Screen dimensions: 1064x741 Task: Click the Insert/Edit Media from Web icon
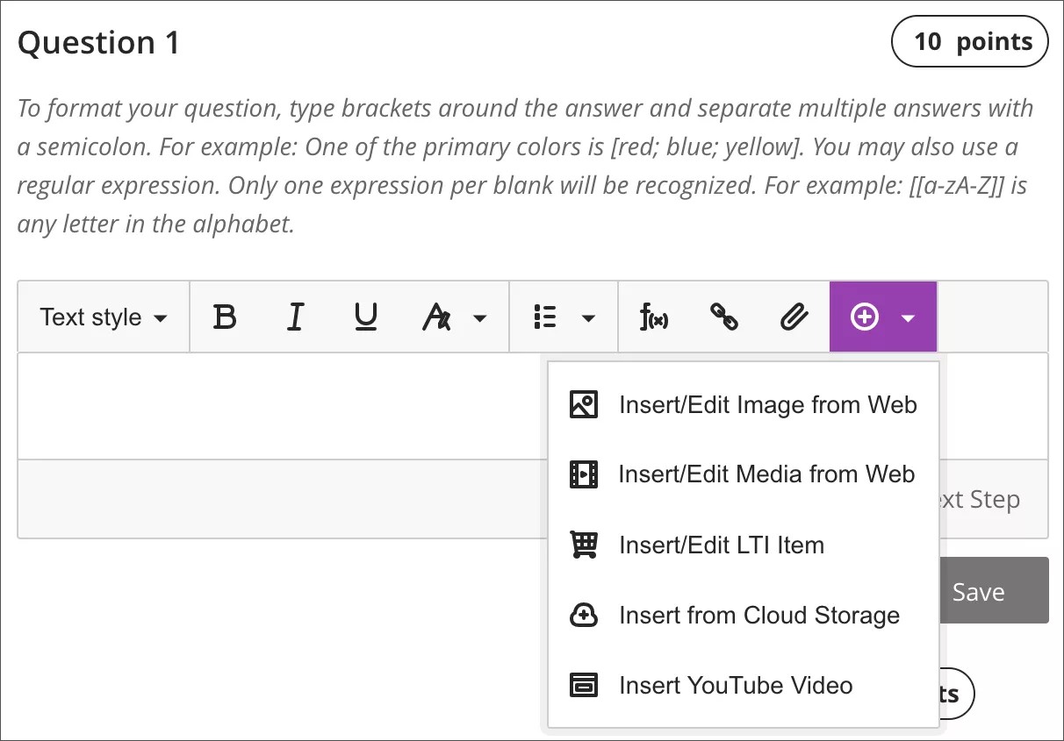(x=584, y=474)
